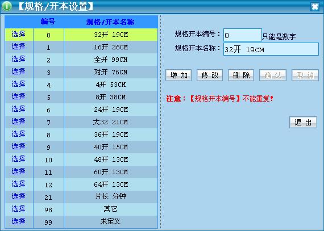Click the 修改 button

pyautogui.click(x=210, y=75)
